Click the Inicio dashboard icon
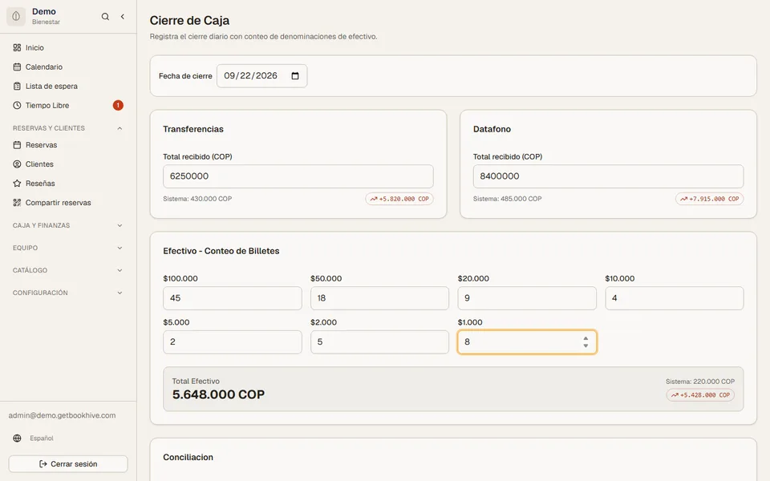The image size is (770, 481). point(17,47)
